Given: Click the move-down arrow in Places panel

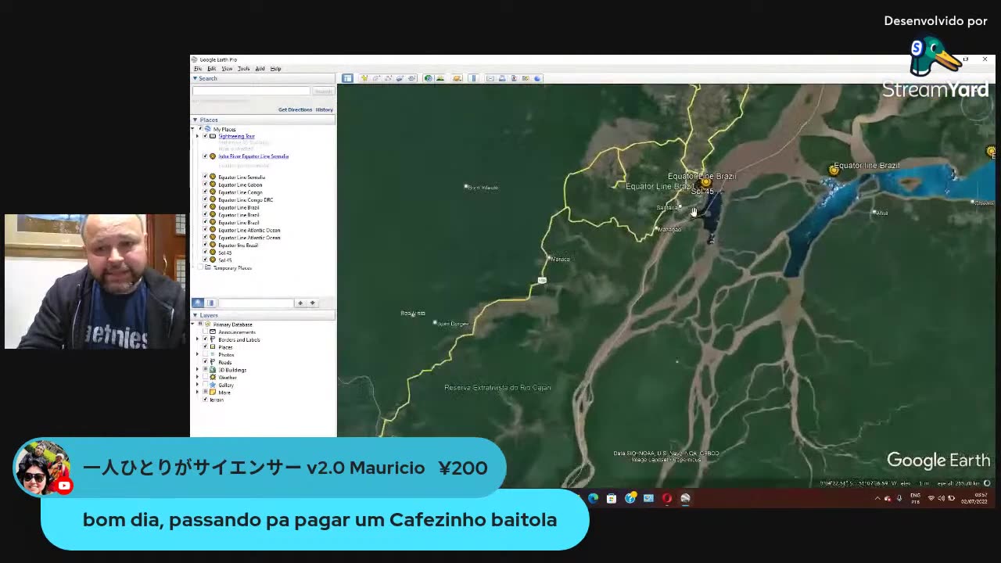Looking at the screenshot, I should point(312,303).
